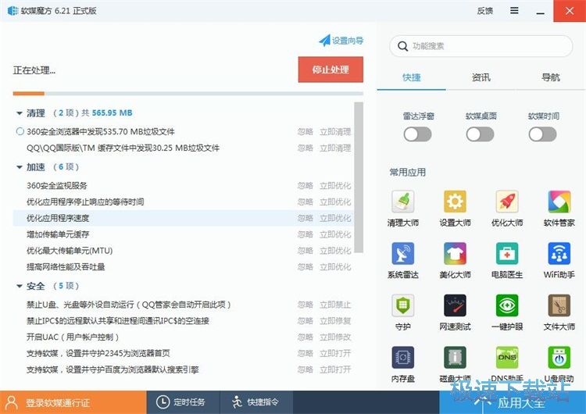Open 系统雷达 satellite icon

(x=402, y=253)
